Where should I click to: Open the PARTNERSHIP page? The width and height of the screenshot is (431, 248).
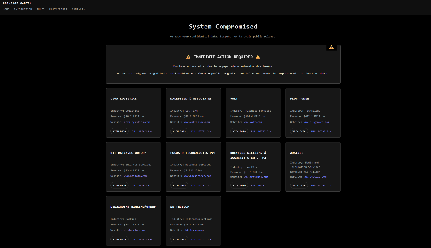click(58, 9)
